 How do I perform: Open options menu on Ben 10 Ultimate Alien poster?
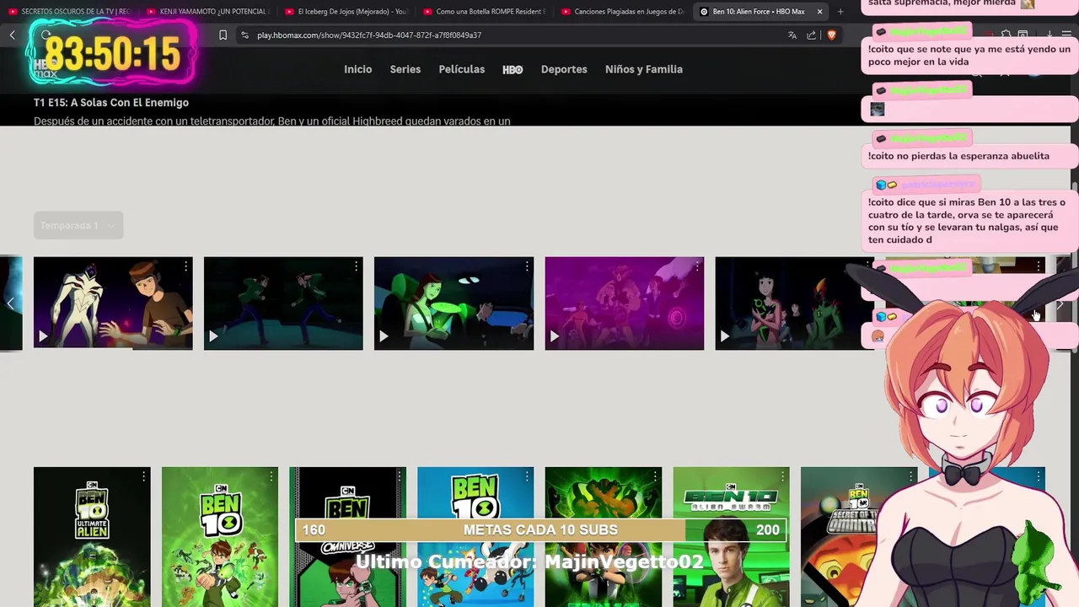pyautogui.click(x=143, y=477)
